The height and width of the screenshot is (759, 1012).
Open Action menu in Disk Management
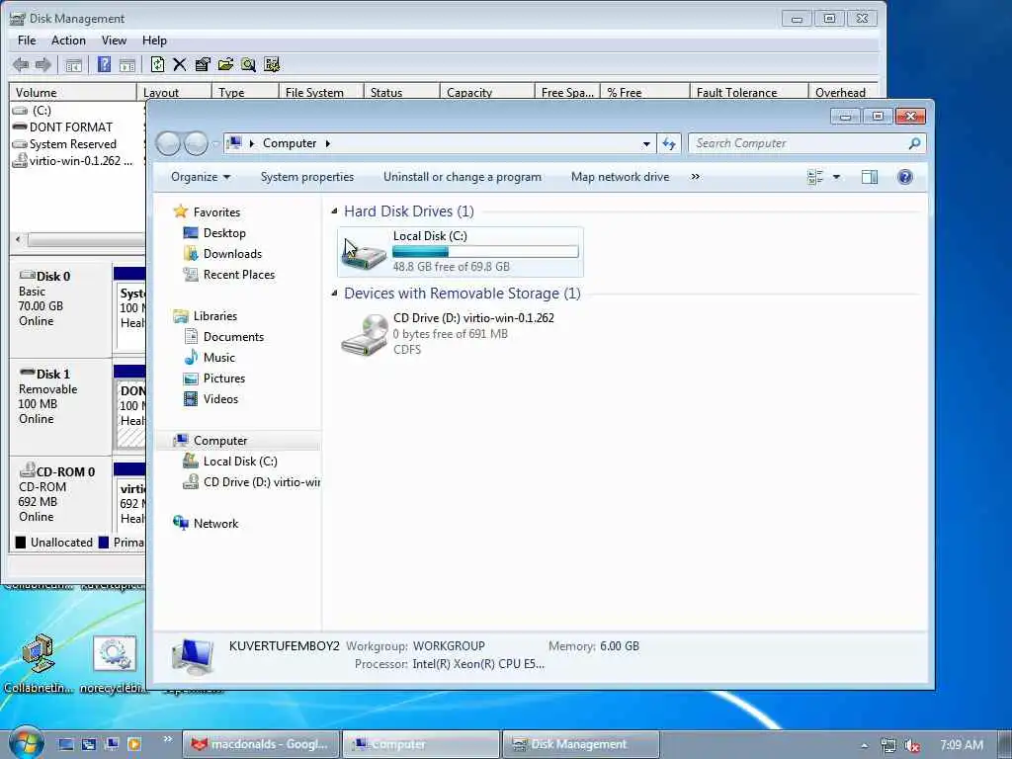(x=68, y=40)
